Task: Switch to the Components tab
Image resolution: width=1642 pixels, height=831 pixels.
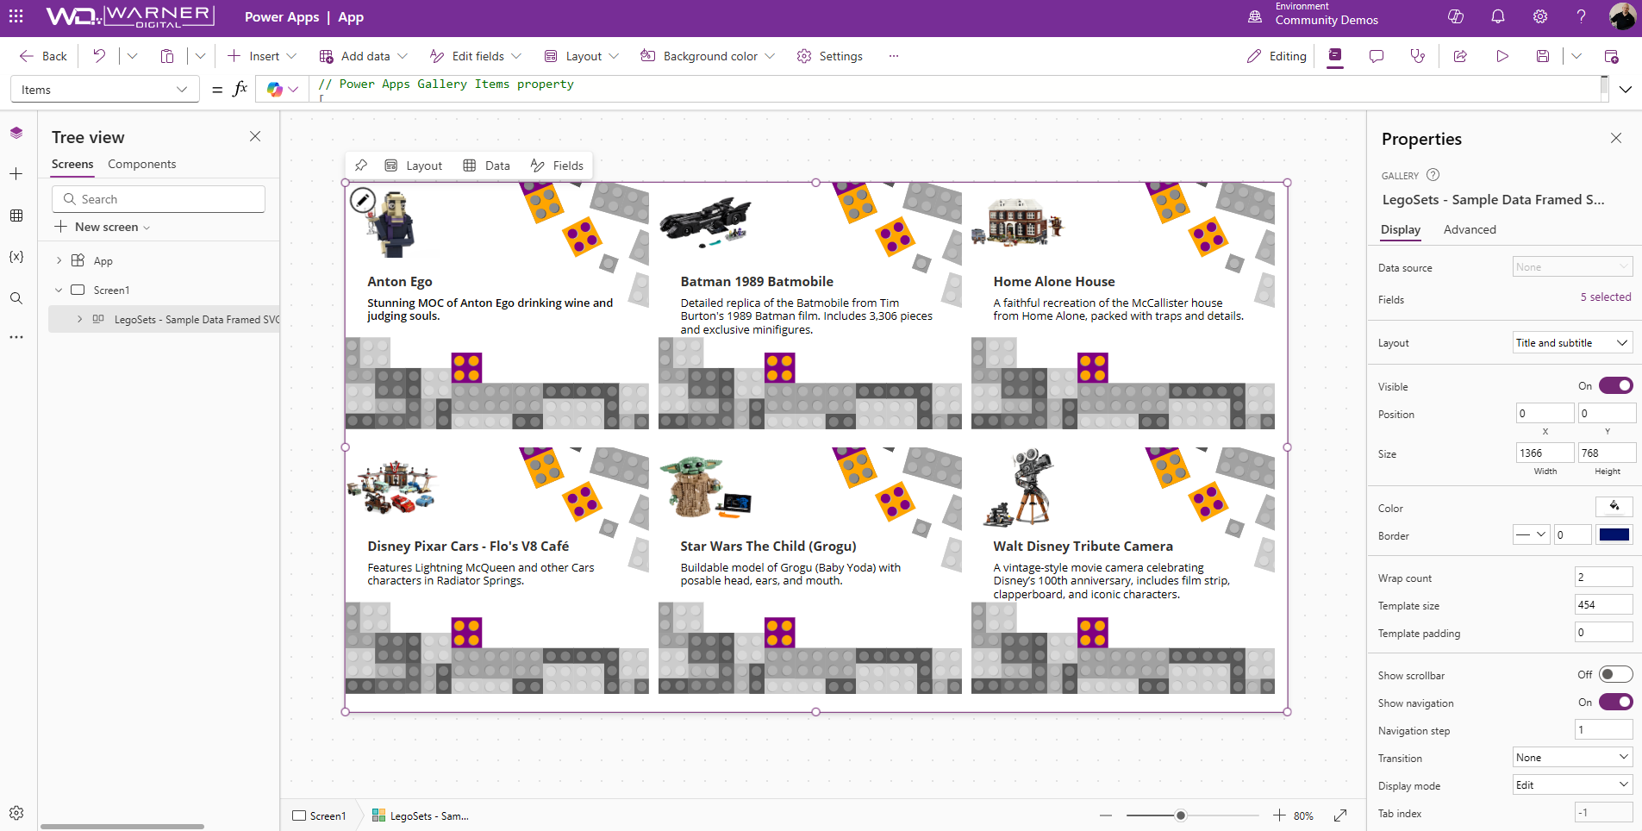Action: [x=141, y=164]
